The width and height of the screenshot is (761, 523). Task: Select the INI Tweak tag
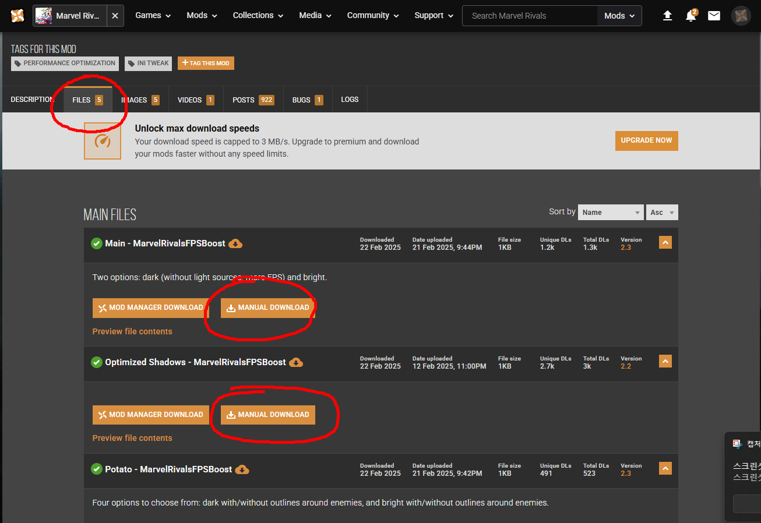coord(148,63)
